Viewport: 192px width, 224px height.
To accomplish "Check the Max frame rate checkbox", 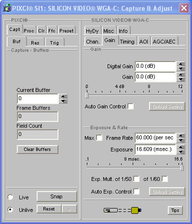I will point(99,138).
